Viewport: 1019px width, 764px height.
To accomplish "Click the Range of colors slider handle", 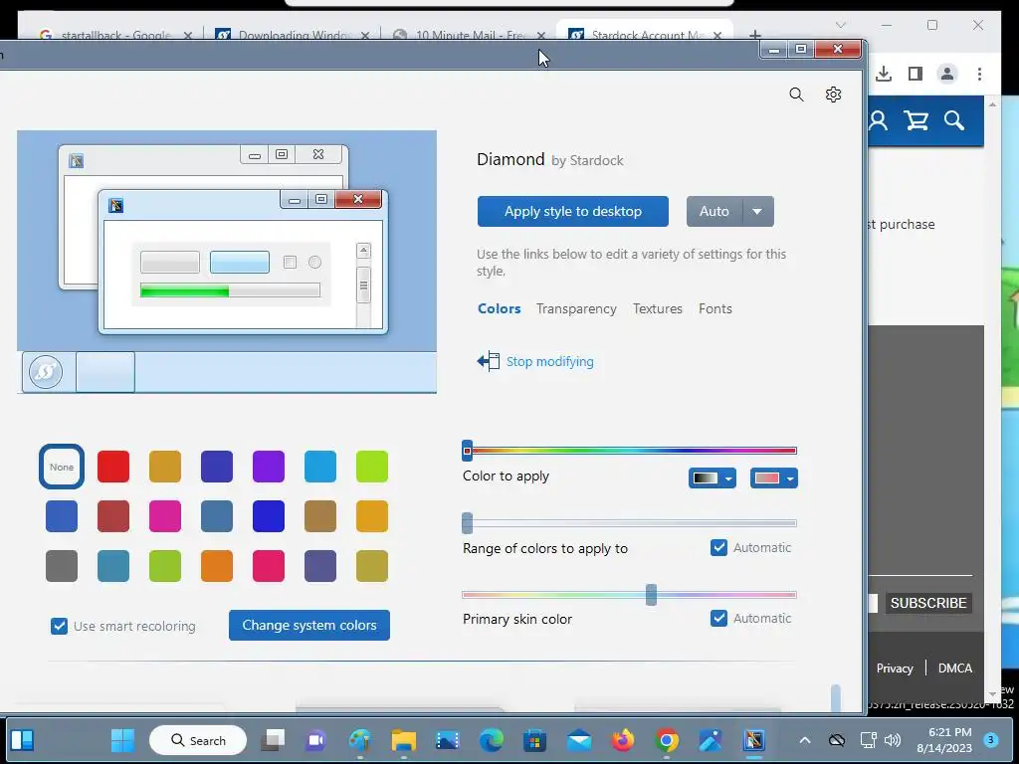I will 468,523.
